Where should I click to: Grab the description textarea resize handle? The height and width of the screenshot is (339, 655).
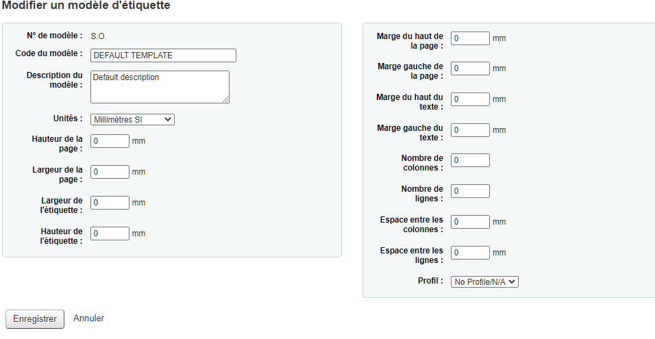[225, 99]
